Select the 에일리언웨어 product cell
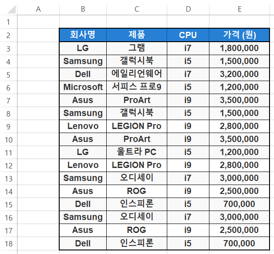Image resolution: width=274 pixels, height=254 pixels. pos(137,74)
